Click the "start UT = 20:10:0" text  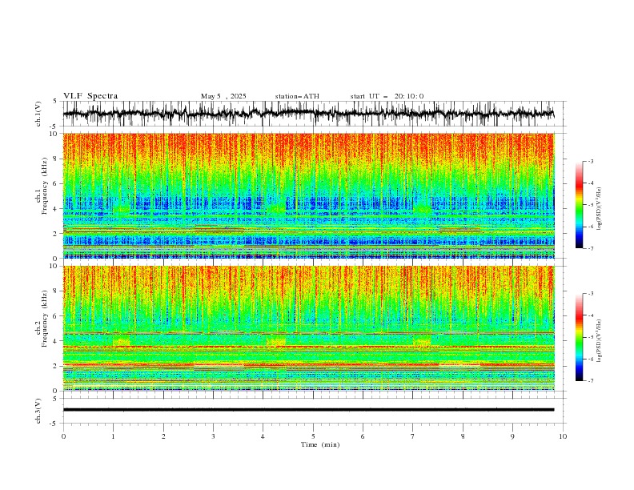[x=387, y=96]
